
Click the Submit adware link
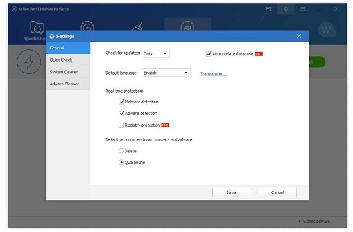(x=316, y=222)
